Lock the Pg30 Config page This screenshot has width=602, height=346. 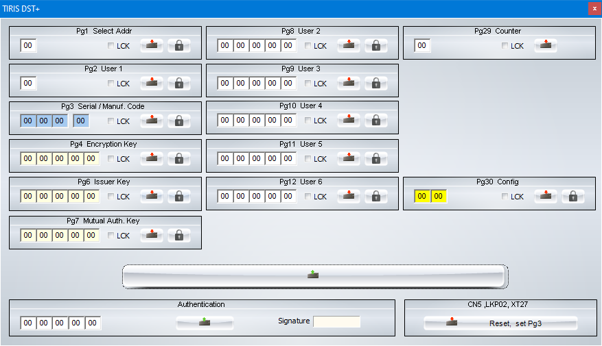coord(572,196)
